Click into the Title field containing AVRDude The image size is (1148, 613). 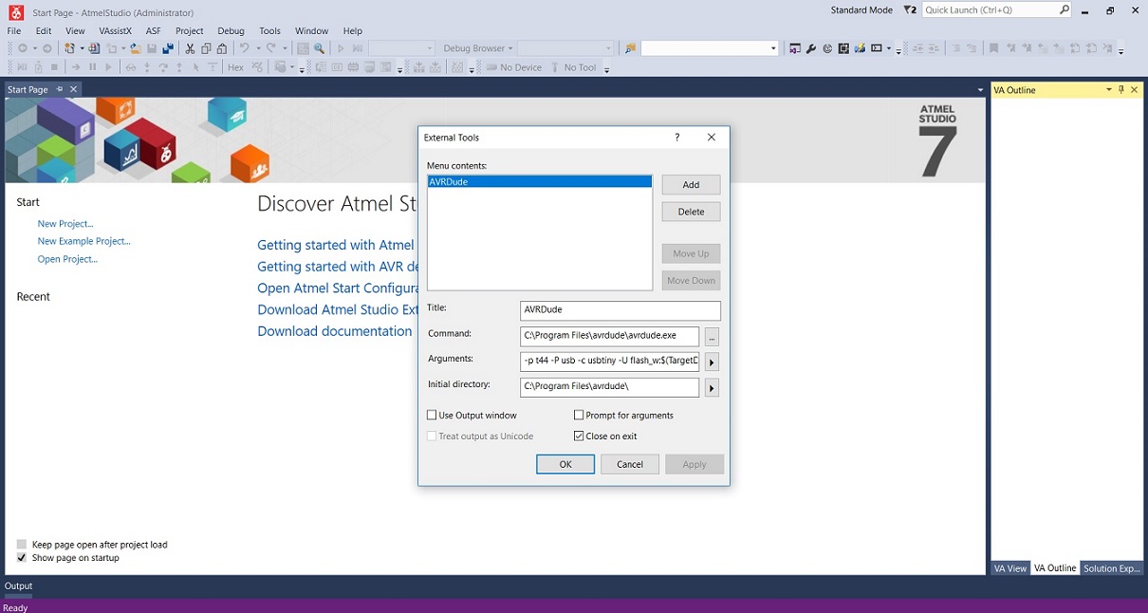coord(620,310)
